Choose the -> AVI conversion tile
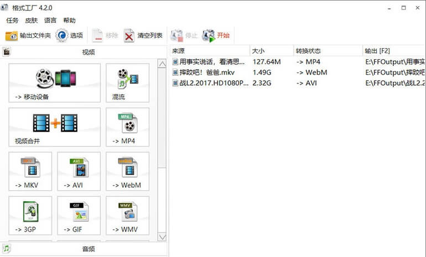The height and width of the screenshot is (257, 426). 79,171
